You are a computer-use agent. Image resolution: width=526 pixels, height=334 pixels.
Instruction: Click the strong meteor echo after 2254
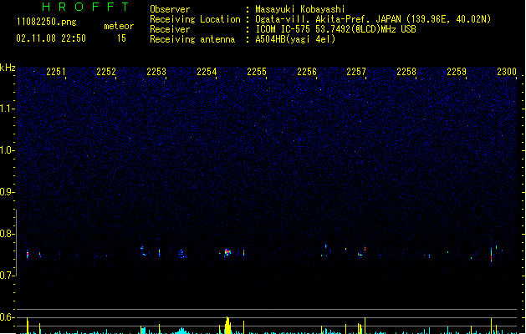[x=227, y=252]
